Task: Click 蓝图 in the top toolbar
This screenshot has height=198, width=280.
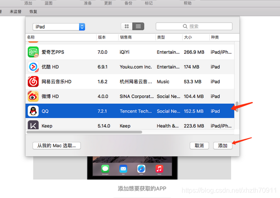Action: pos(49,3)
